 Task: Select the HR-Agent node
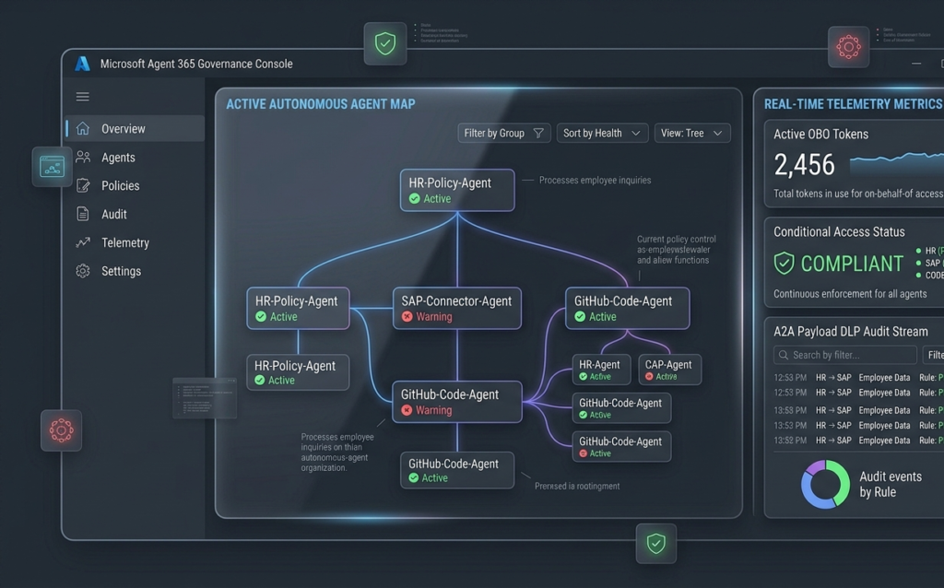(x=601, y=370)
